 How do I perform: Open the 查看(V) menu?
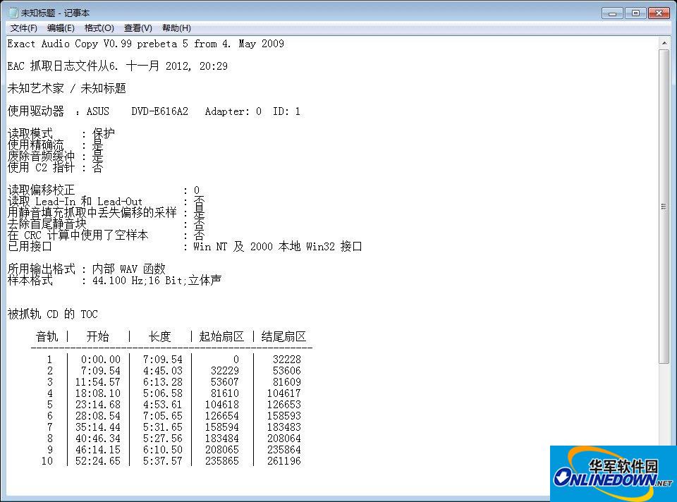tap(138, 28)
